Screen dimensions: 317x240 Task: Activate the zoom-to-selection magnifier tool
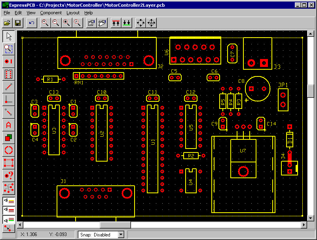click(x=9, y=49)
